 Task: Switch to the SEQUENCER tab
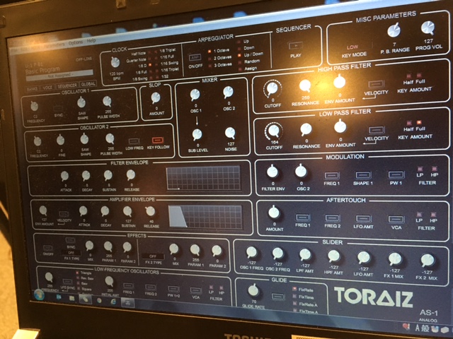(67, 85)
